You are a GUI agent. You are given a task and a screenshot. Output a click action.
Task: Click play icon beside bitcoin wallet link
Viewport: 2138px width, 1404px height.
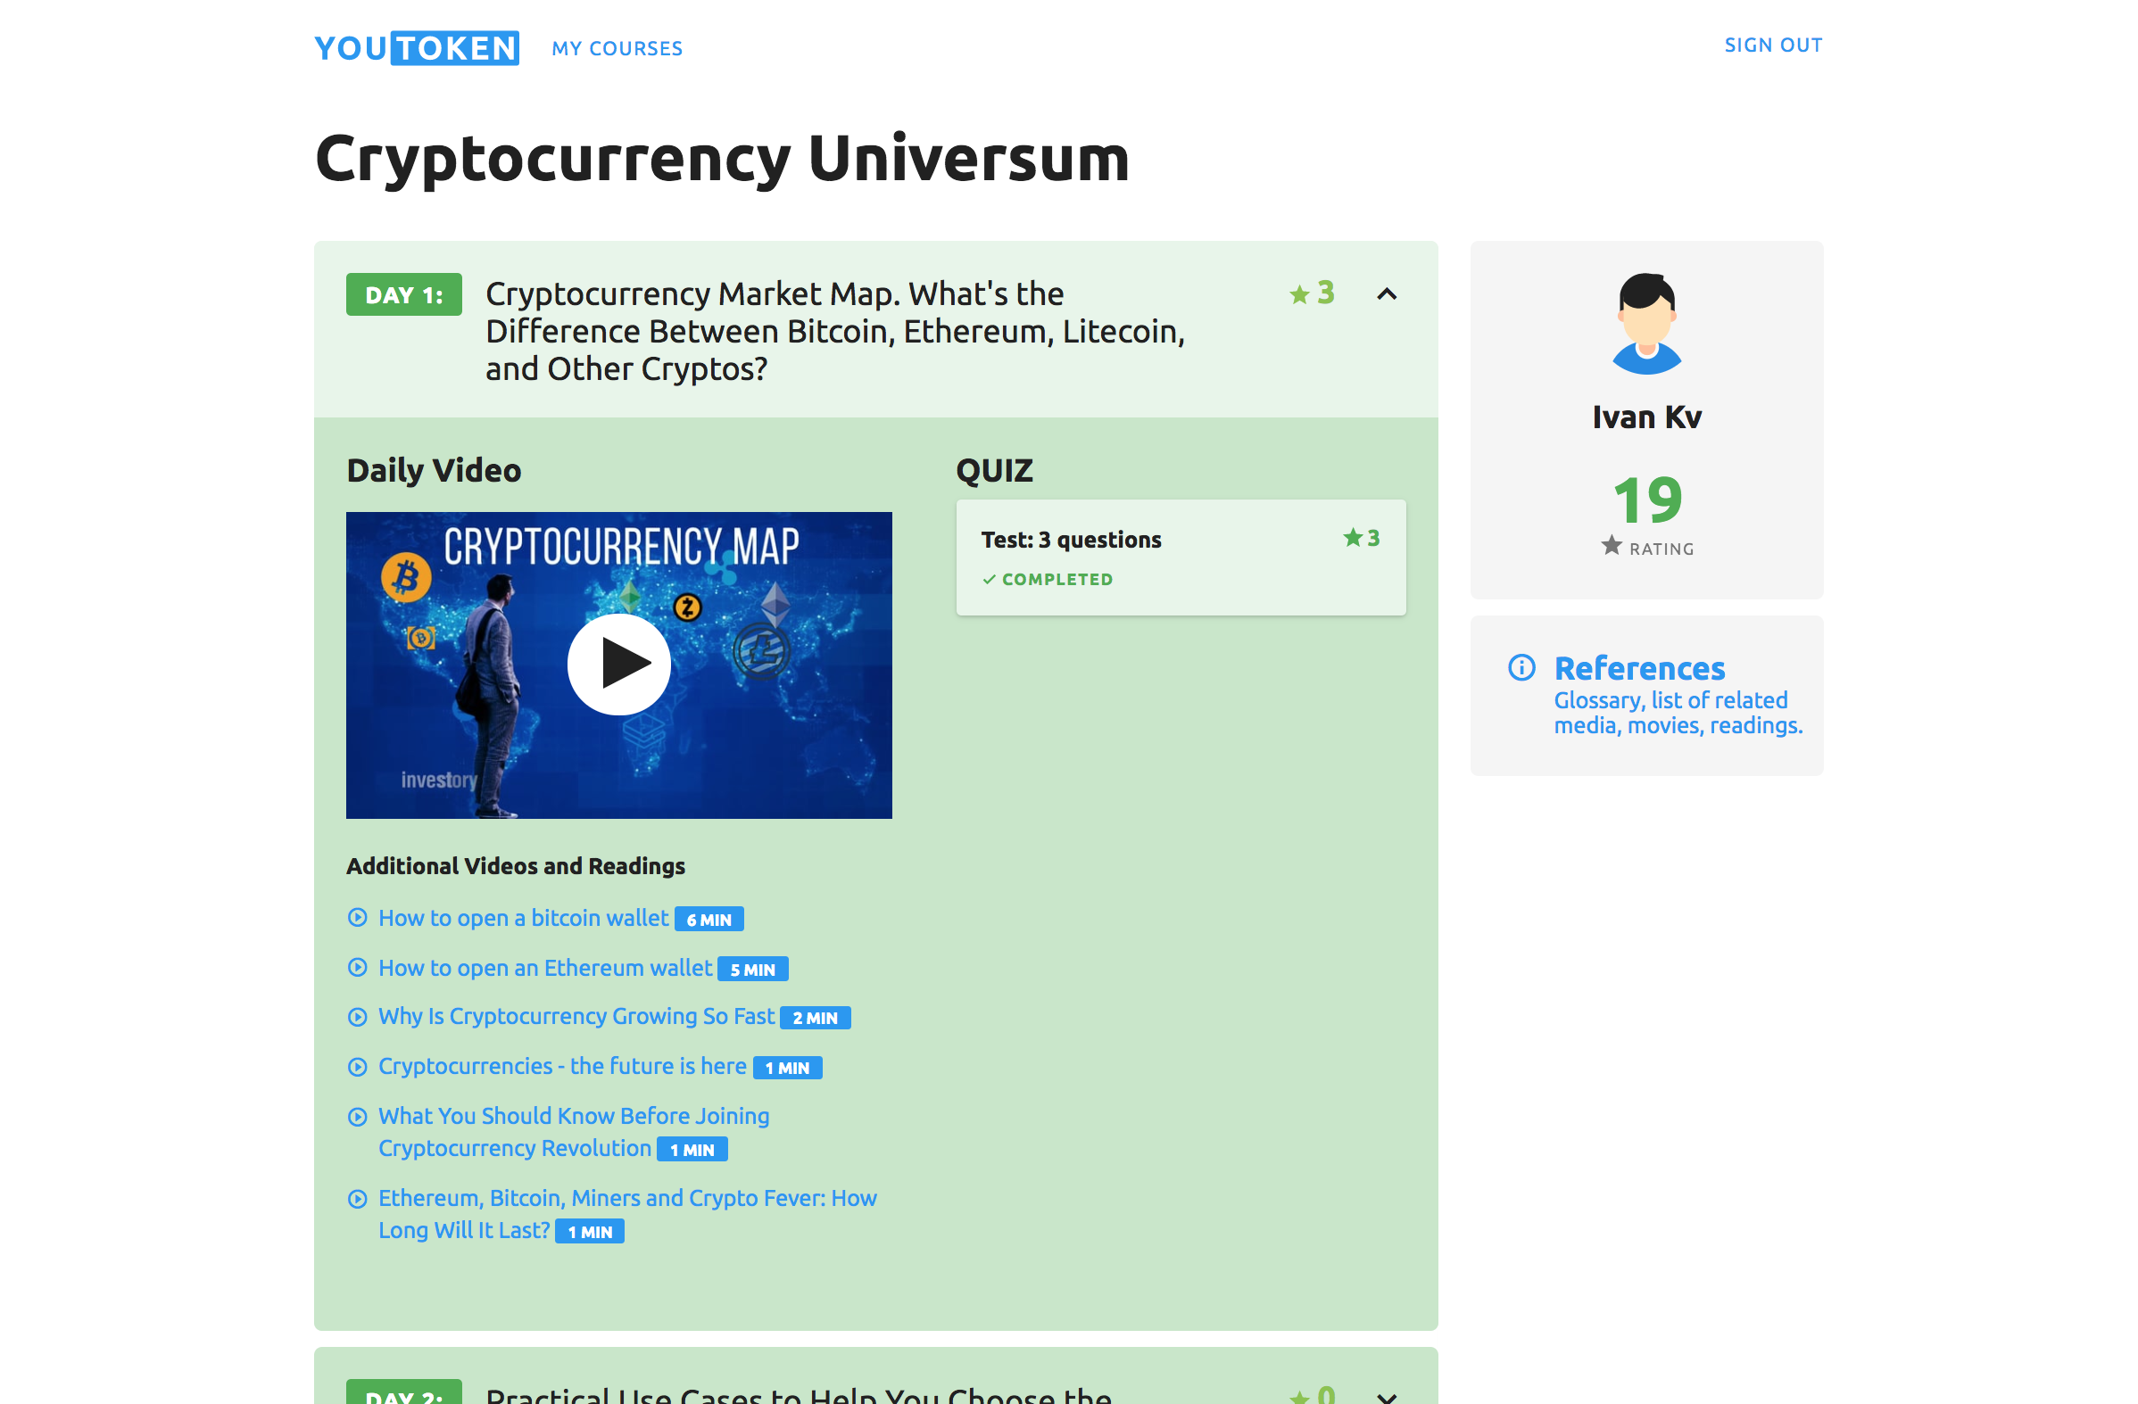tap(358, 917)
